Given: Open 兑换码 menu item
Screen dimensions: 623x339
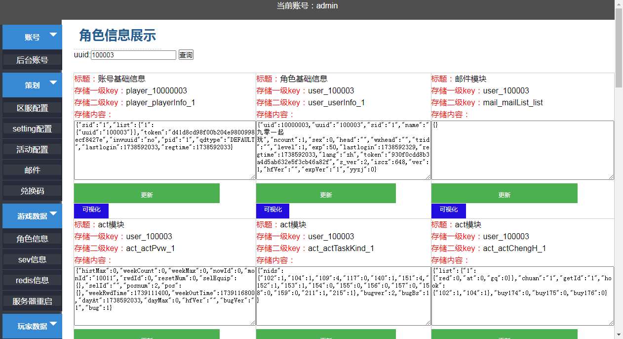Looking at the screenshot, I should (32, 191).
